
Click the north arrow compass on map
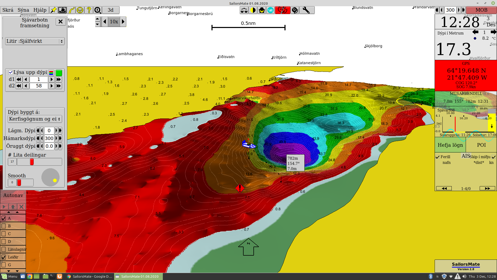[248, 247]
